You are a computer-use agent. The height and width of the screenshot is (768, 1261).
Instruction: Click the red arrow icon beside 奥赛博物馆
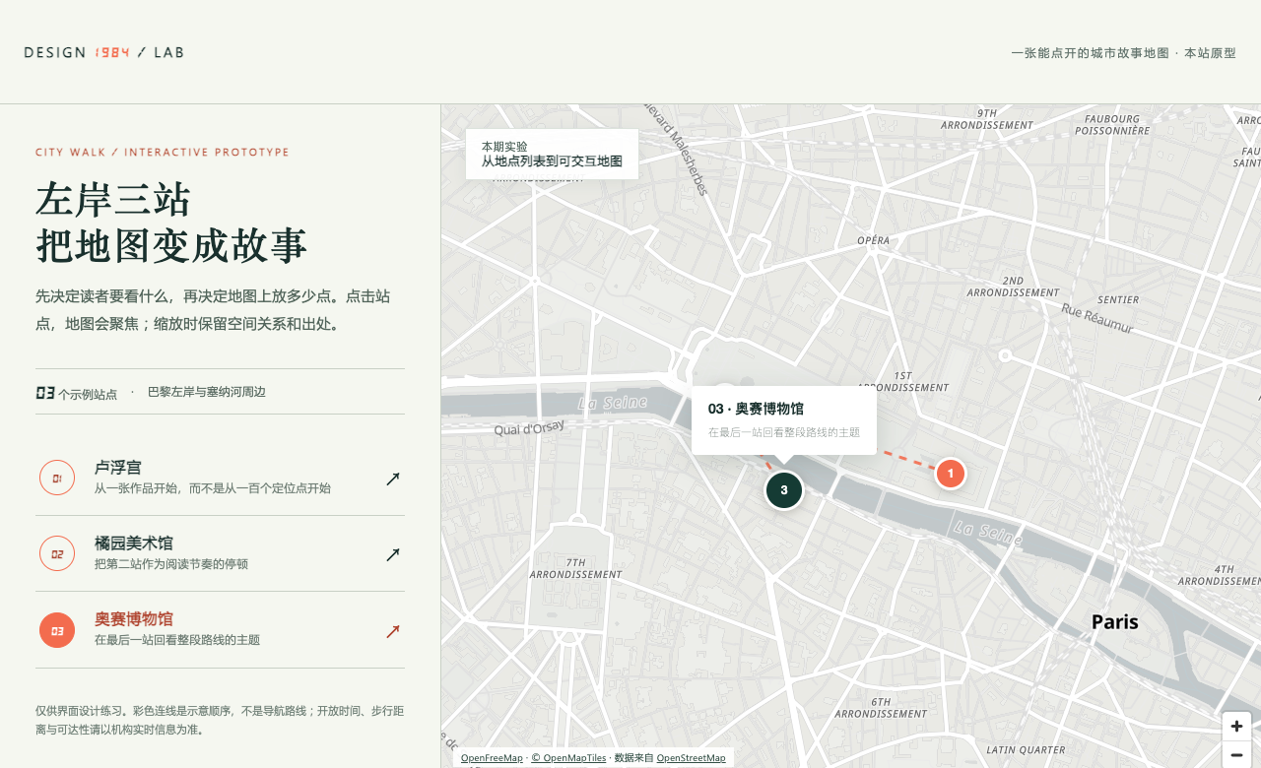click(393, 631)
